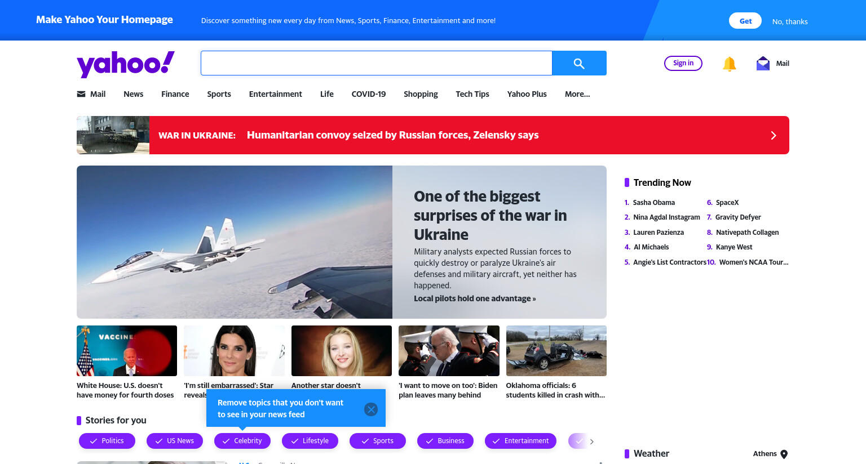This screenshot has height=464, width=866.
Task: Open 'I'm still embarrassed' story thumbnail
Action: point(235,351)
